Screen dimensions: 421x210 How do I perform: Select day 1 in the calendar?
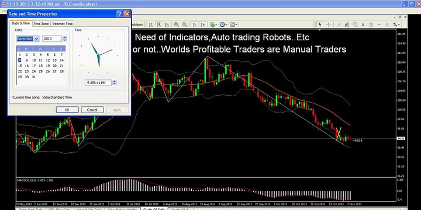click(x=20, y=55)
